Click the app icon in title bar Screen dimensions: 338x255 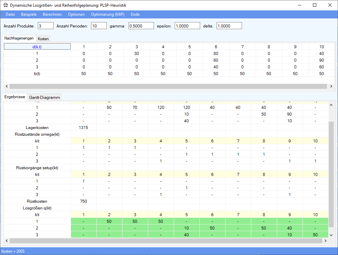click(5, 5)
